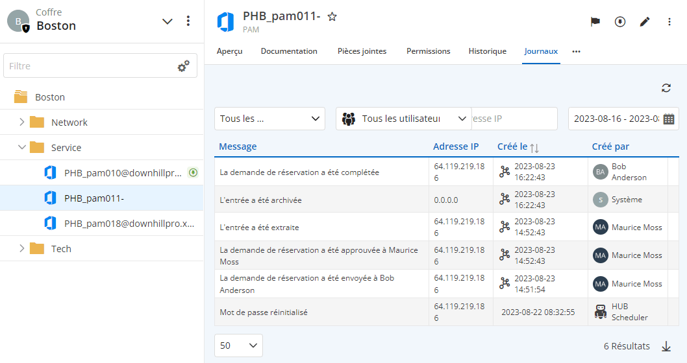This screenshot has width=687, height=363.
Task: Click the Boston root folder icon
Action: tap(21, 97)
